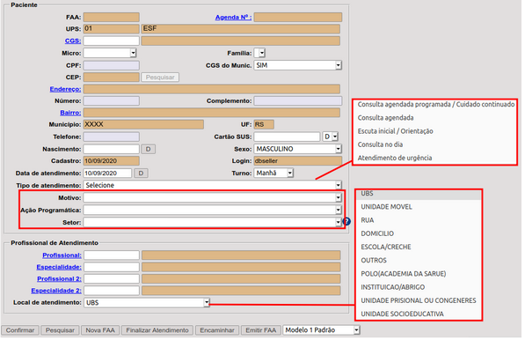Open the Especialidade link

[x=59, y=267]
